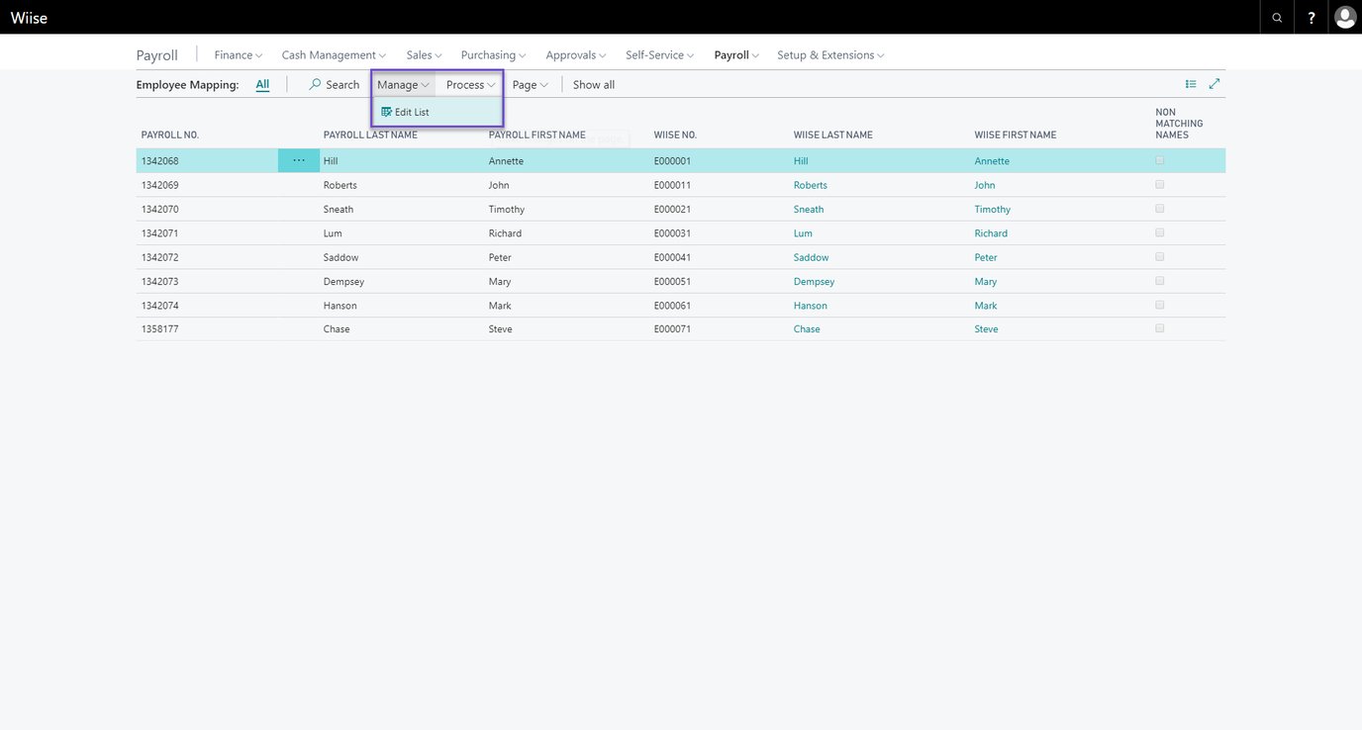Expand the page to full screen with diagonal arrows icon
Image resolution: width=1362 pixels, height=730 pixels.
(1215, 83)
